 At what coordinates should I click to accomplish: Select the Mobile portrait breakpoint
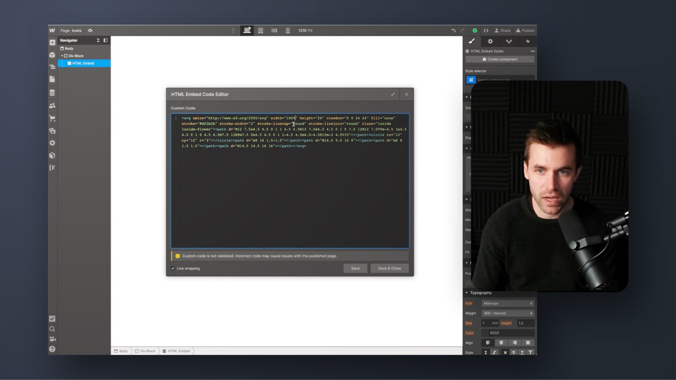(x=288, y=31)
